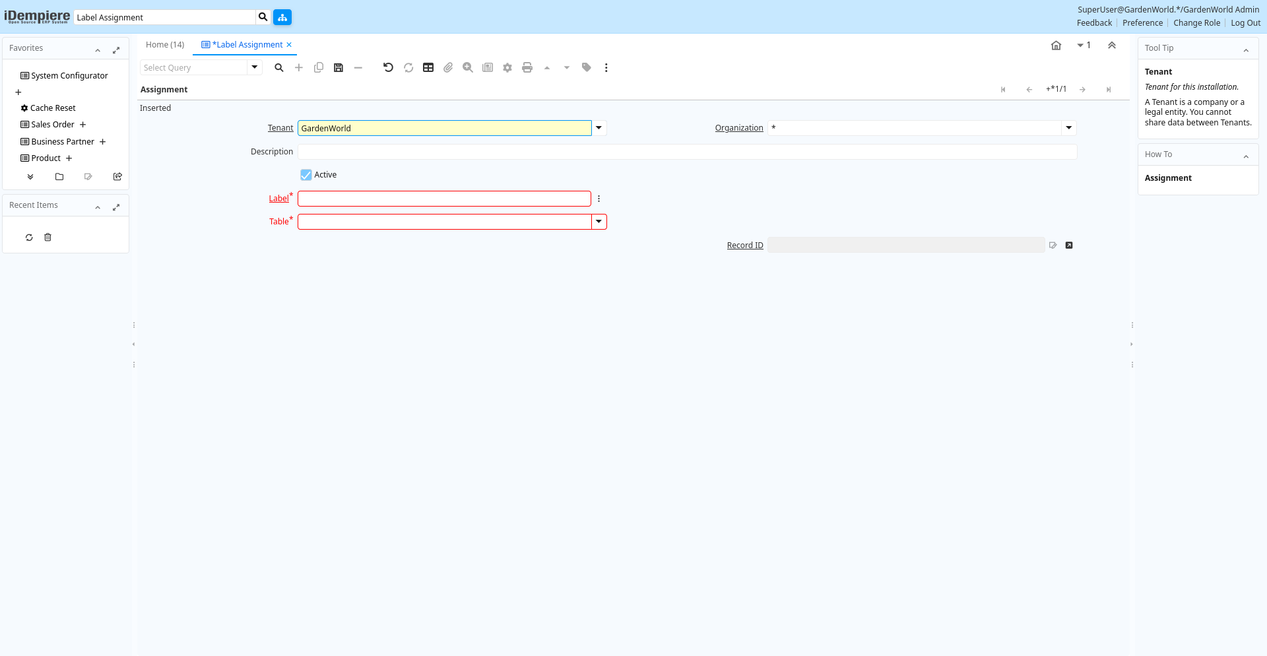The image size is (1267, 656).
Task: Toggle grid view in the toolbar
Action: pos(428,67)
